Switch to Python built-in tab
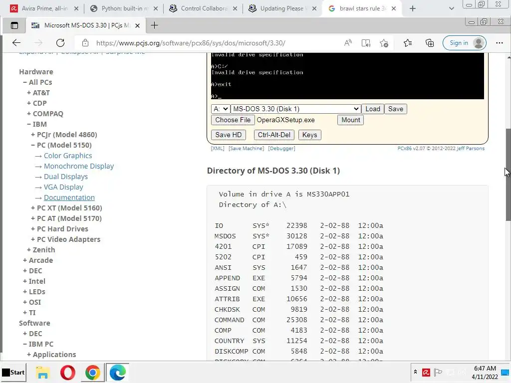This screenshot has width=511, height=383. [x=124, y=8]
